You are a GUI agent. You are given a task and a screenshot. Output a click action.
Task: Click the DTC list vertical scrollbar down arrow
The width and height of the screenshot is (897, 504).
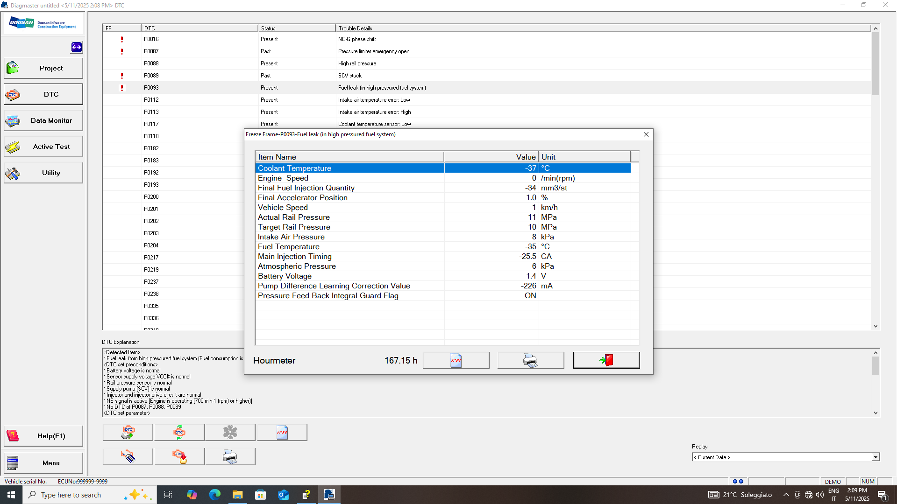tap(876, 326)
